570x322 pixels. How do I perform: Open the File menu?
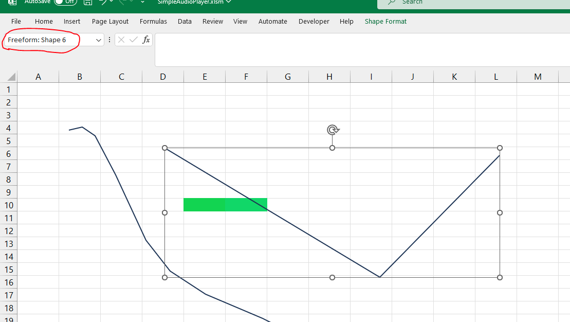click(x=16, y=22)
